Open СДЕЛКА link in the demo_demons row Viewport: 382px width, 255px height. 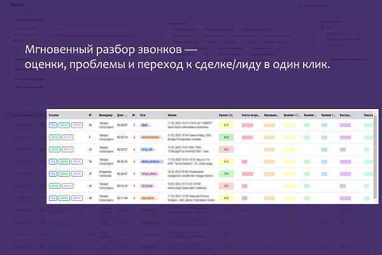(64, 161)
